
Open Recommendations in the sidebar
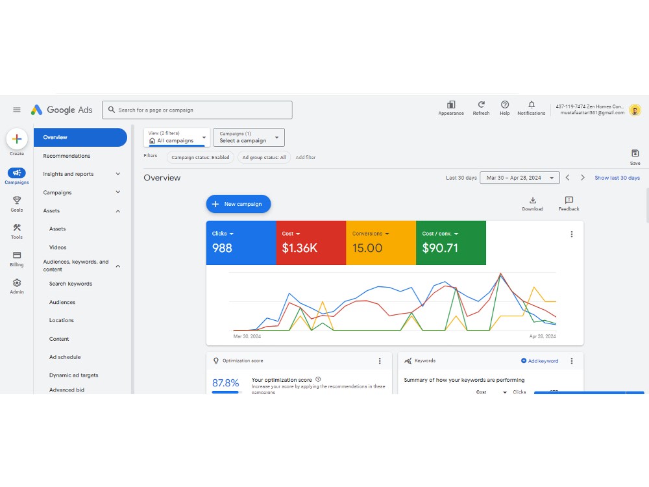67,156
